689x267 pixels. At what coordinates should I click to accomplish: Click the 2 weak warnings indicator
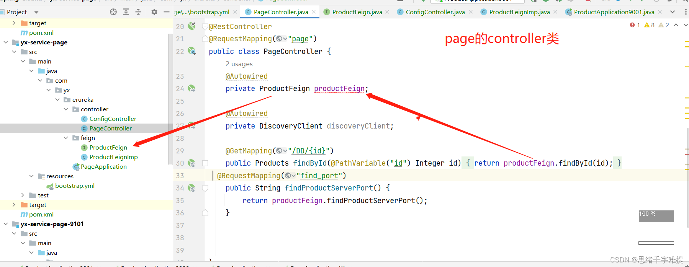click(664, 25)
